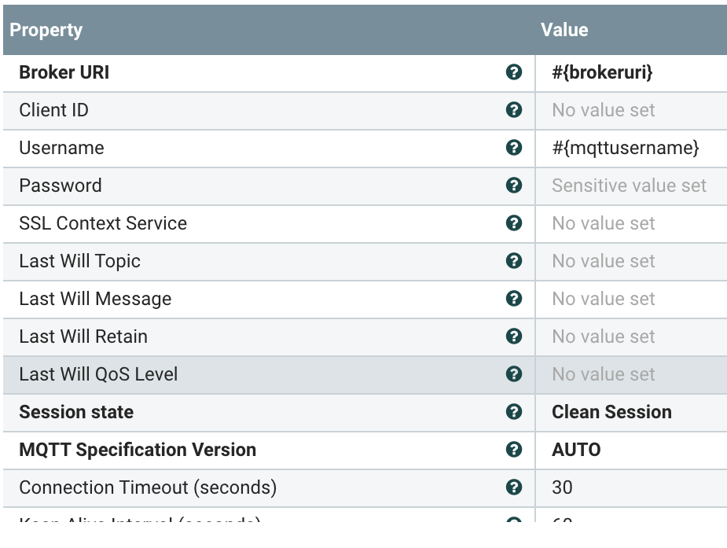Show help icon for SSL Context Service
The image size is (727, 548).
(514, 223)
